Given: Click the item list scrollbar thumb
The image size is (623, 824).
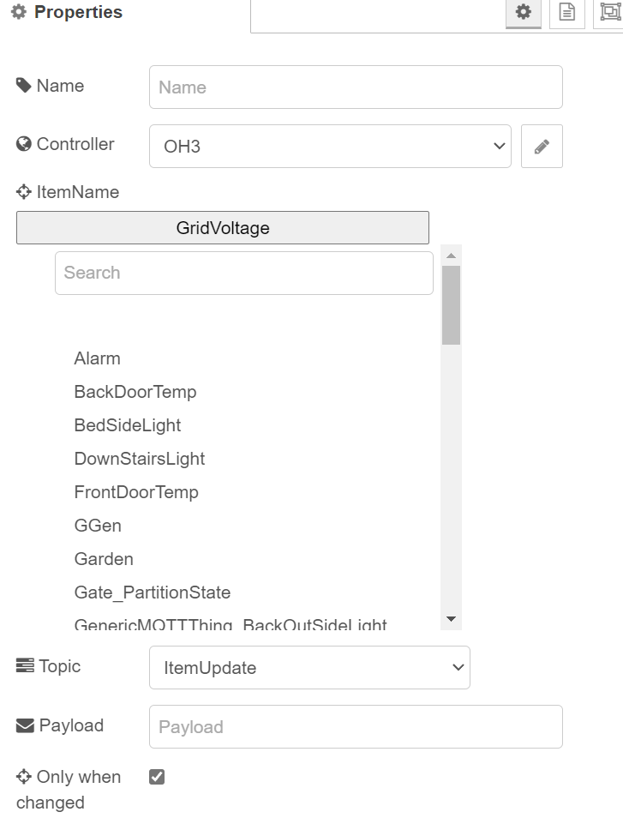Looking at the screenshot, I should pos(452,304).
